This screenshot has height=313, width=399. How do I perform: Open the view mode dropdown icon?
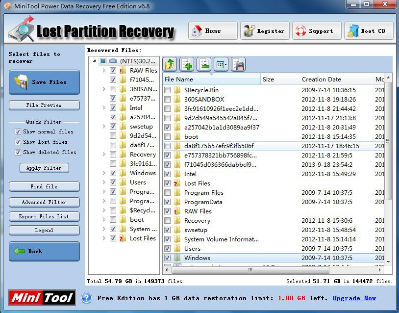pos(221,64)
